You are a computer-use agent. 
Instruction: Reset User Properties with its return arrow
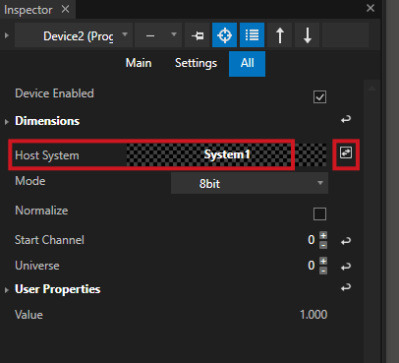tap(346, 287)
